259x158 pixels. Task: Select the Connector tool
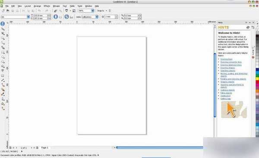pyautogui.click(x=3, y=85)
